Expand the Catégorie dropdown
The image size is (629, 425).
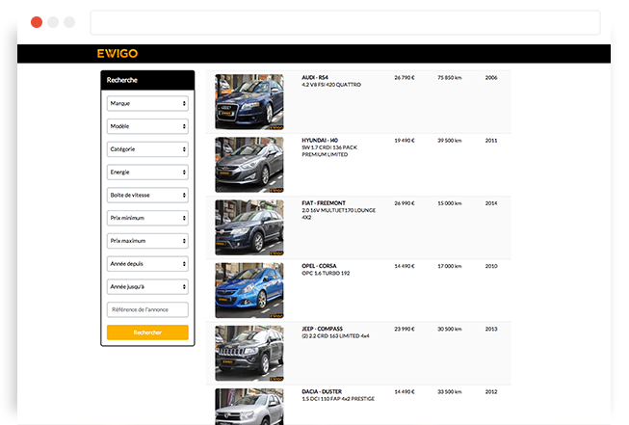click(147, 149)
